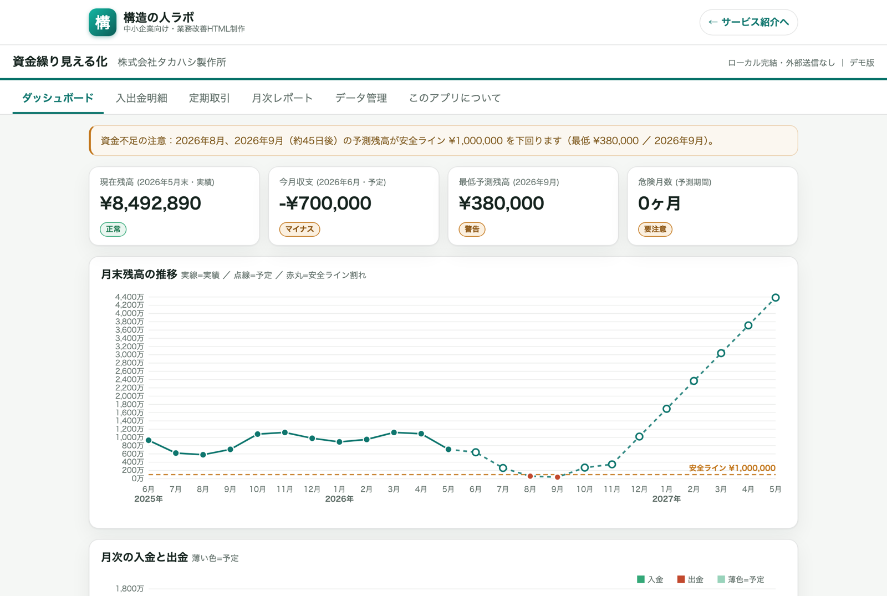
Task: Click the 要注意 status badge
Action: (655, 229)
